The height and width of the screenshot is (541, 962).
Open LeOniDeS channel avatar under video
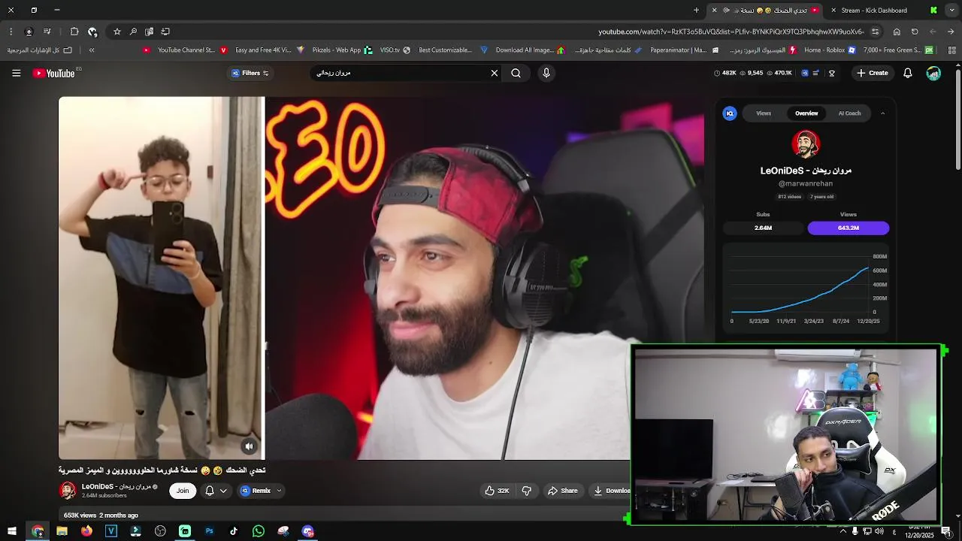[x=68, y=491]
